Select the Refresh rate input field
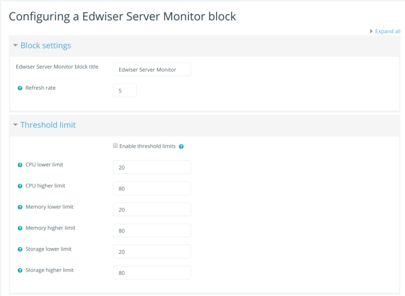405x296 pixels. point(124,90)
